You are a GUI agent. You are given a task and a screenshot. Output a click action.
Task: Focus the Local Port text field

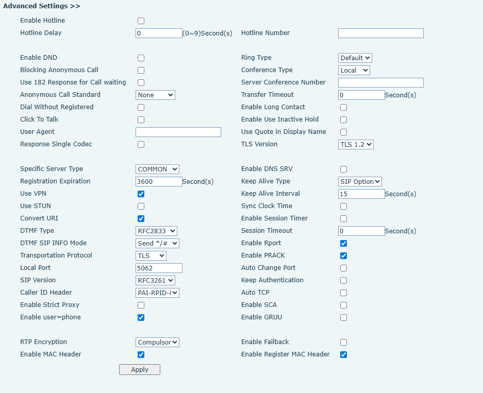pos(159,268)
